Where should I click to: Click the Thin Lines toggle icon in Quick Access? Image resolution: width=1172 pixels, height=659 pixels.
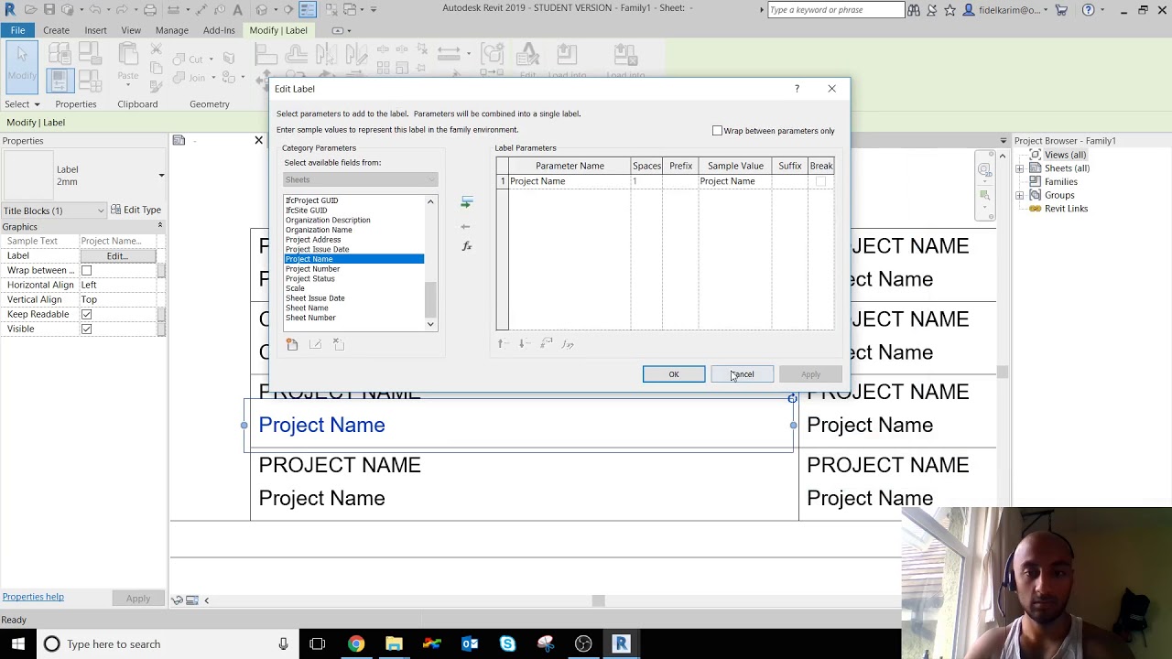(x=308, y=9)
